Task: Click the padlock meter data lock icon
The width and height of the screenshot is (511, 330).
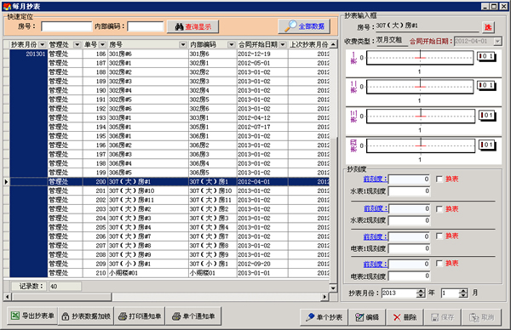Action: click(66, 316)
